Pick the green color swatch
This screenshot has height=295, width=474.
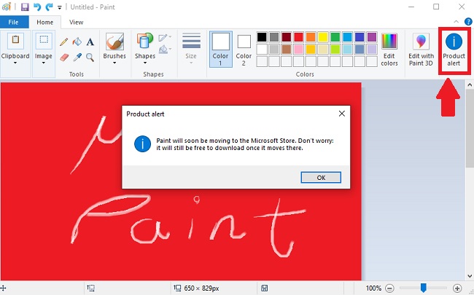335,37
